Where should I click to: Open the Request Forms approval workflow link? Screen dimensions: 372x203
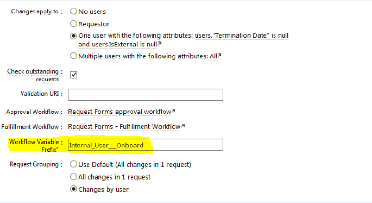click(119, 112)
